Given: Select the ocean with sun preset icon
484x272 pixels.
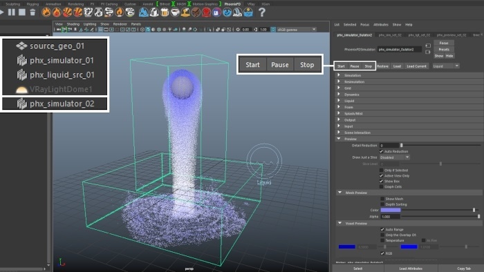Looking at the screenshot, I should click(x=248, y=12).
